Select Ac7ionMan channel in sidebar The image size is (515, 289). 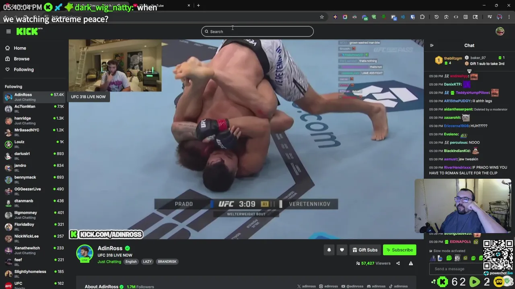(34, 108)
